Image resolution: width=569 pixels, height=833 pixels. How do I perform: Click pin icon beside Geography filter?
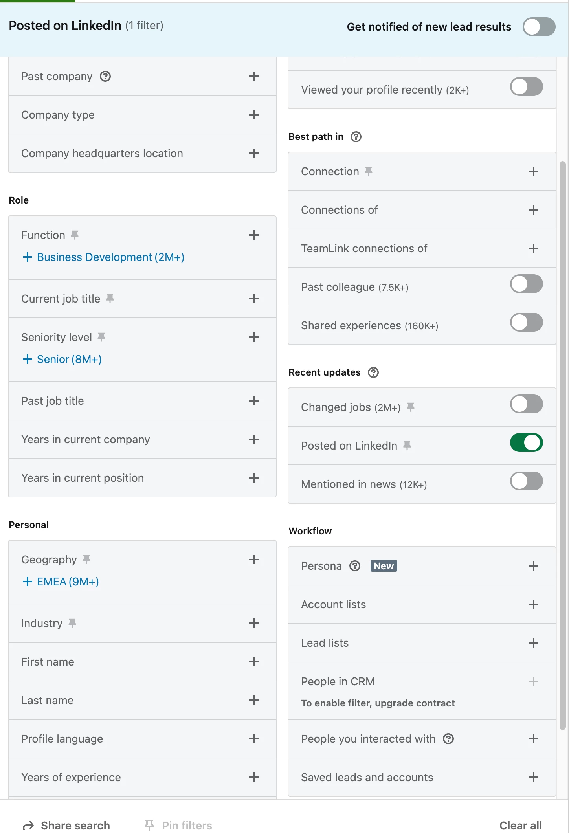point(86,560)
